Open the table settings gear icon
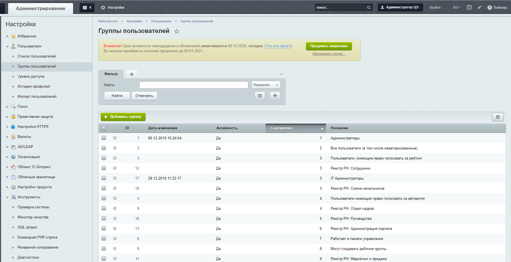Viewport: 511px width, 262px height. click(498, 117)
